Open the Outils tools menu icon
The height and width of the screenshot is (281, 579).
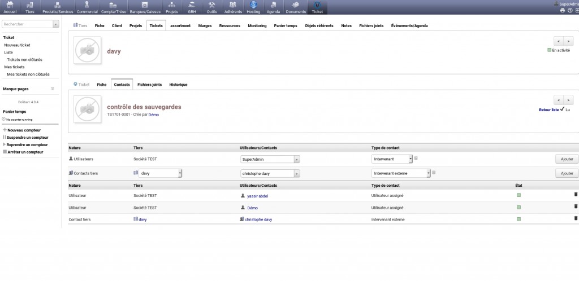point(212,7)
